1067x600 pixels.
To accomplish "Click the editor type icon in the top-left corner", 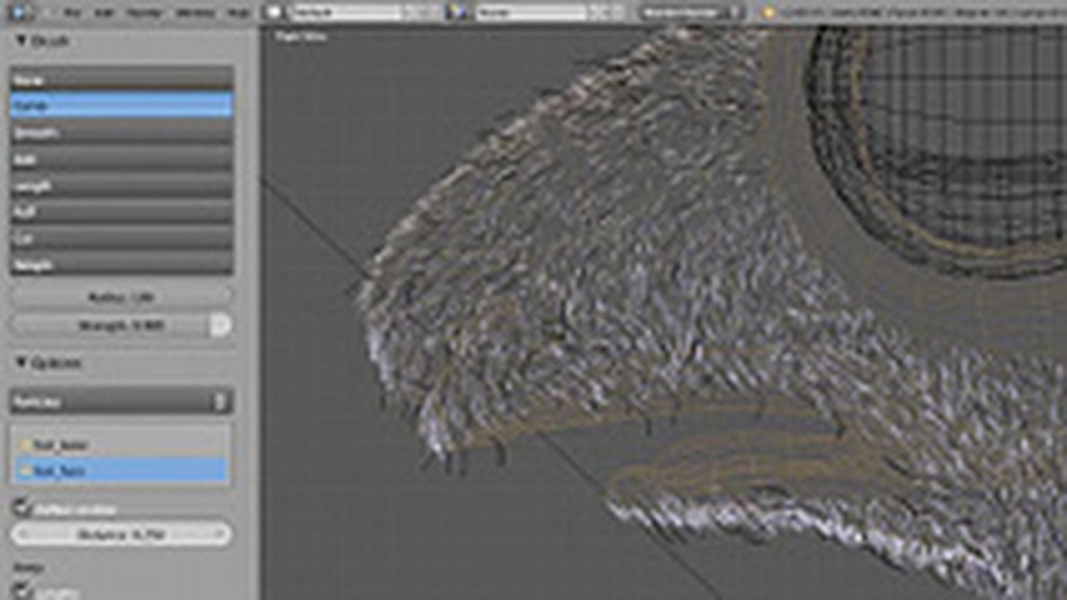I will coord(19,12).
